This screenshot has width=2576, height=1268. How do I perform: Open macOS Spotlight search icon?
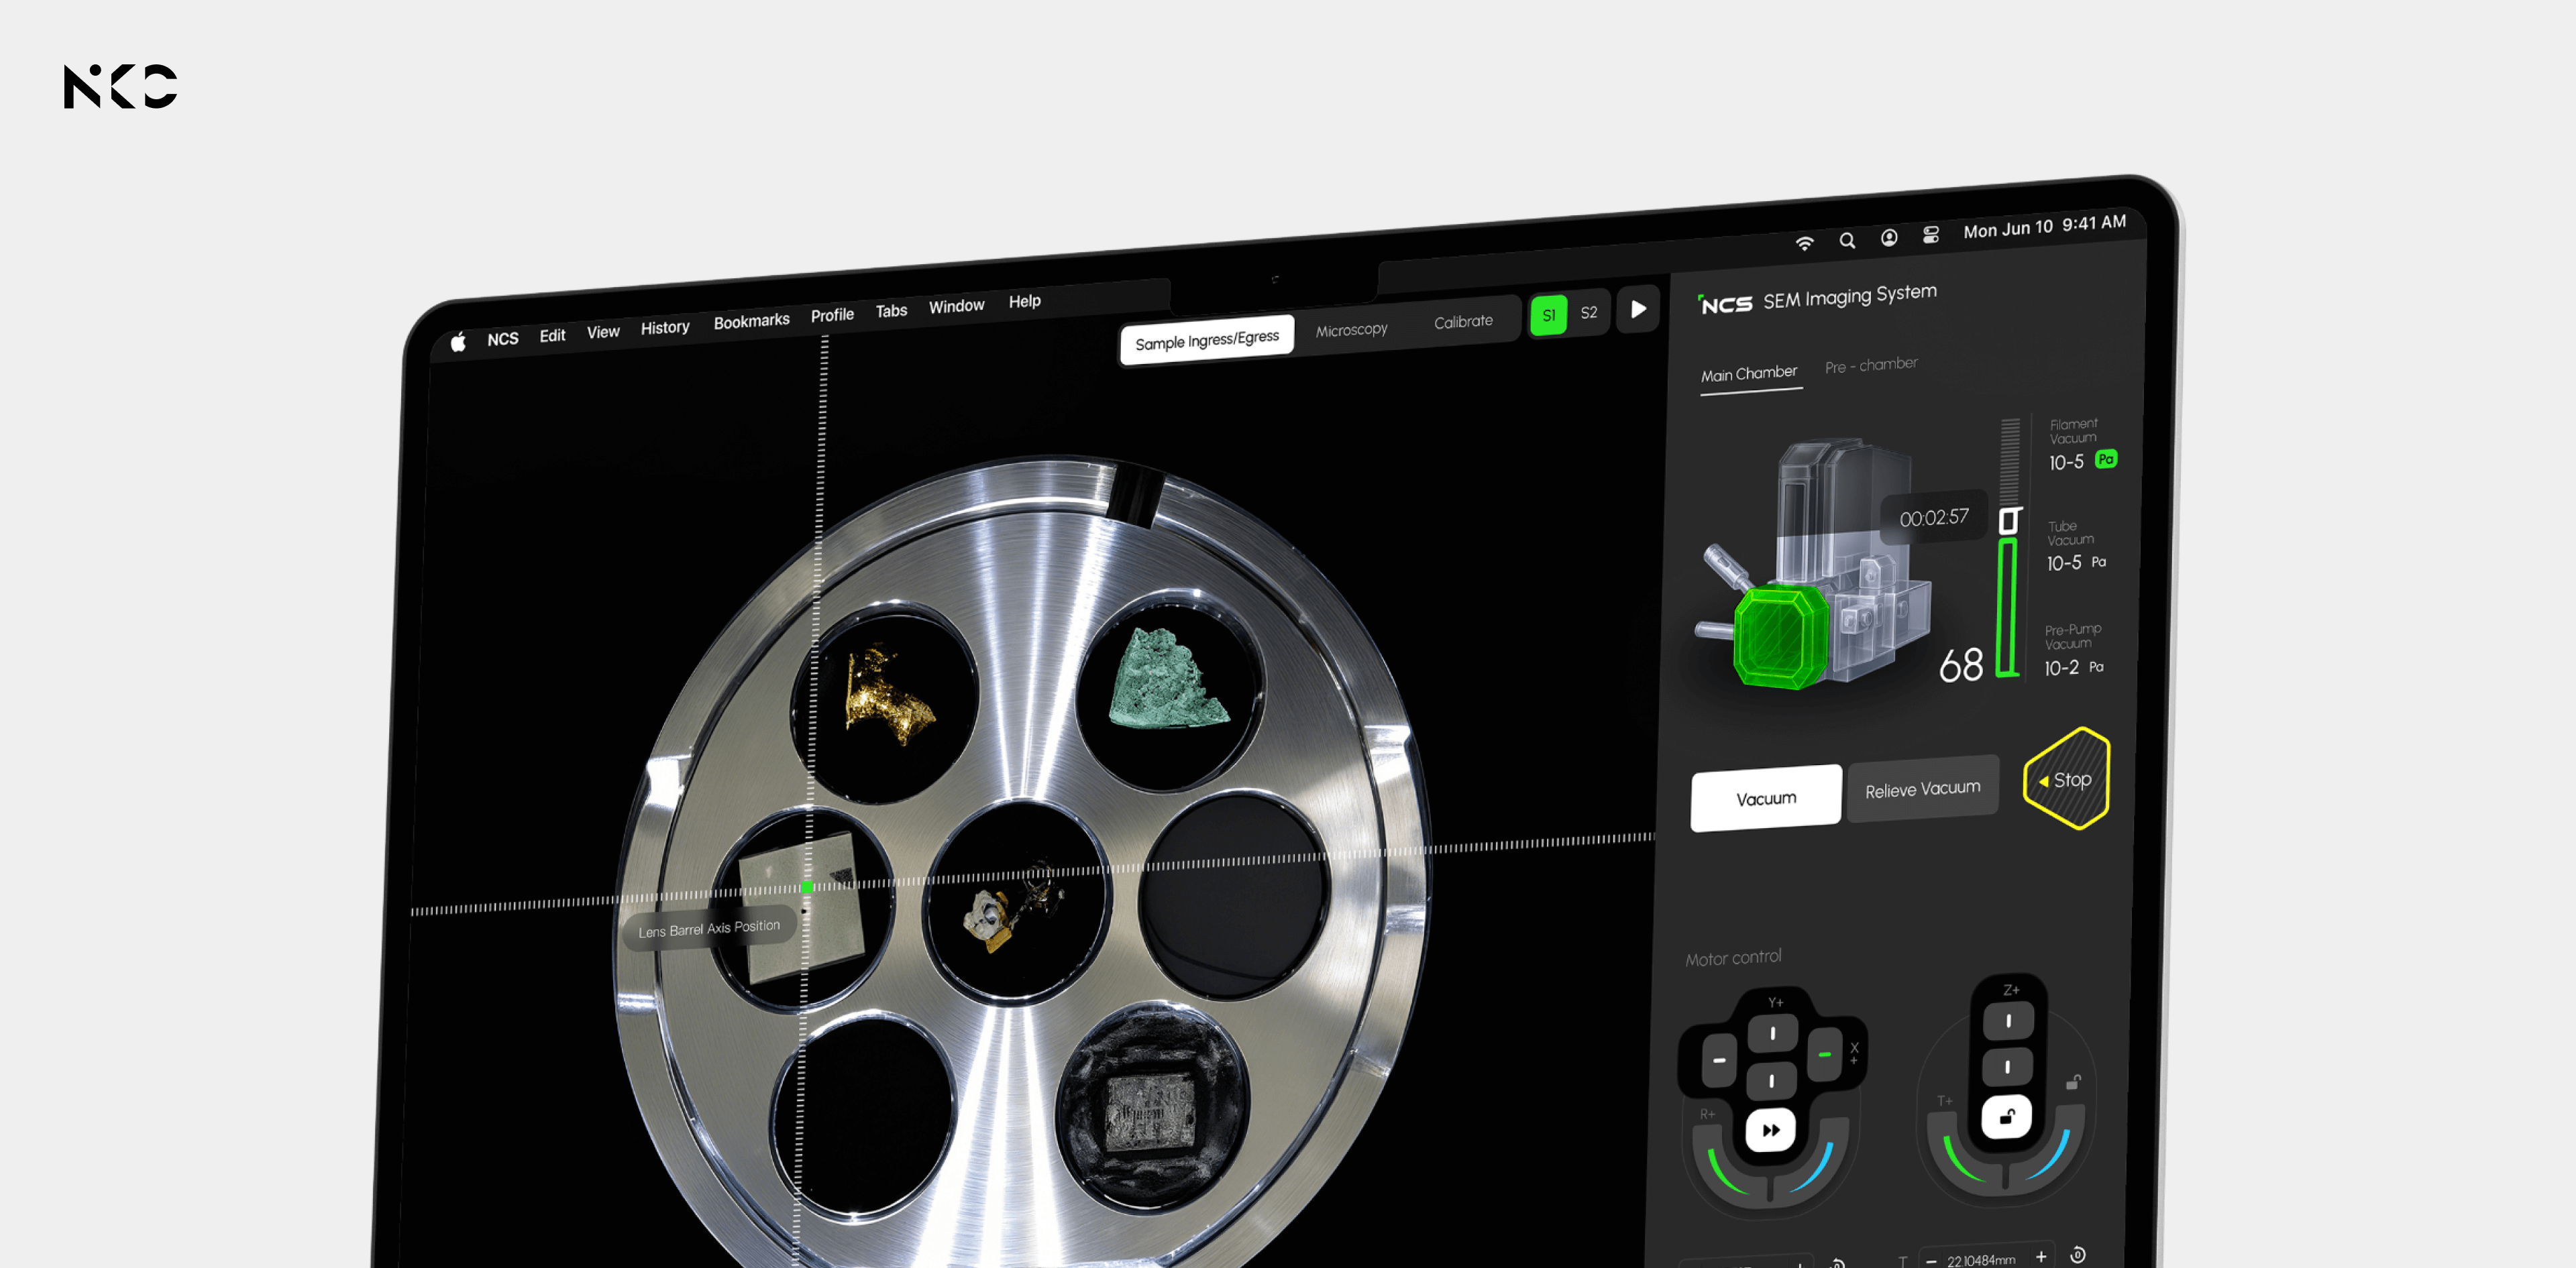[1847, 240]
